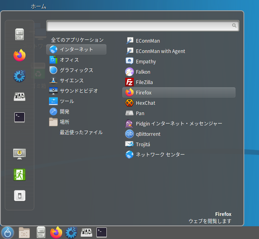Click the green logout exit icon

coord(20,174)
